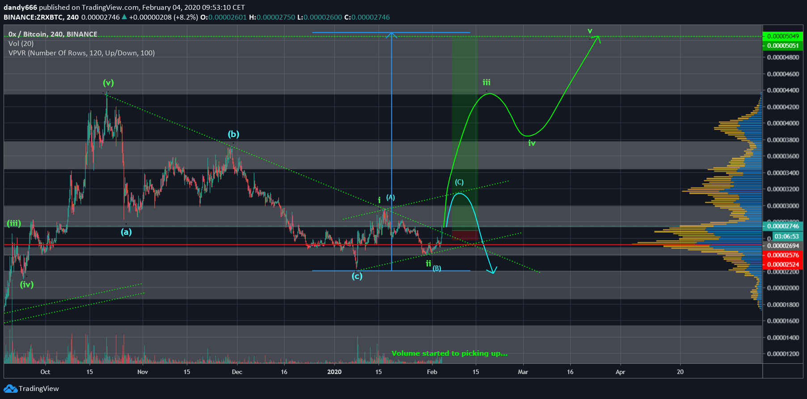Select the green (v) wave label at peak
Image resolution: width=807 pixels, height=399 pixels.
pos(108,83)
